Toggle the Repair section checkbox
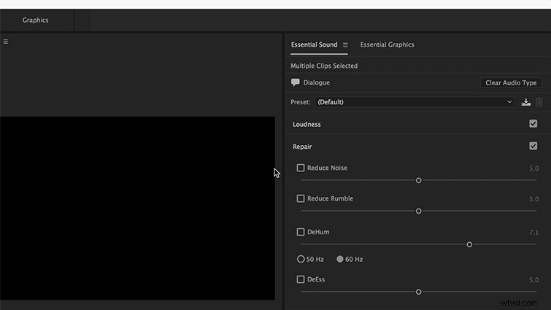551x310 pixels. pyautogui.click(x=533, y=146)
